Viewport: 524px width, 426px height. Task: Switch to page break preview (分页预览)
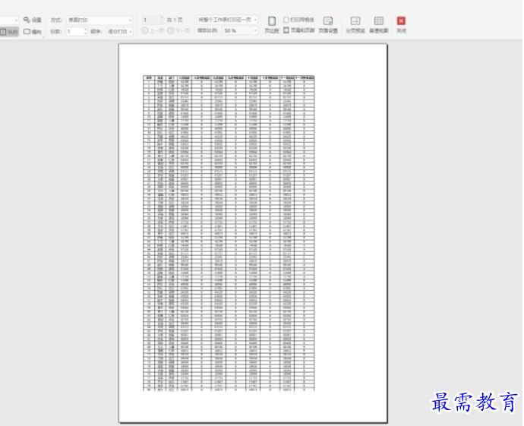coord(355,25)
